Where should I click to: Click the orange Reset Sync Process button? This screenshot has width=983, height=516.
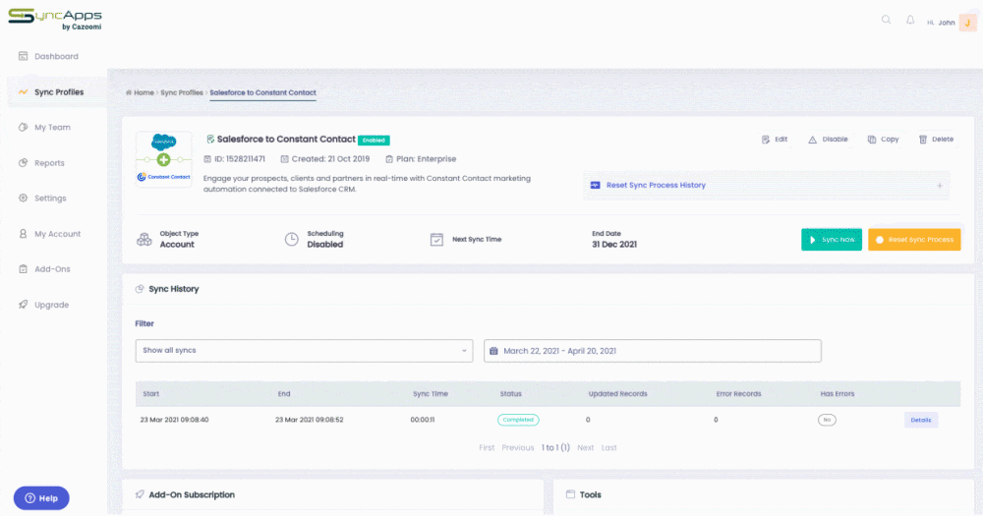914,240
